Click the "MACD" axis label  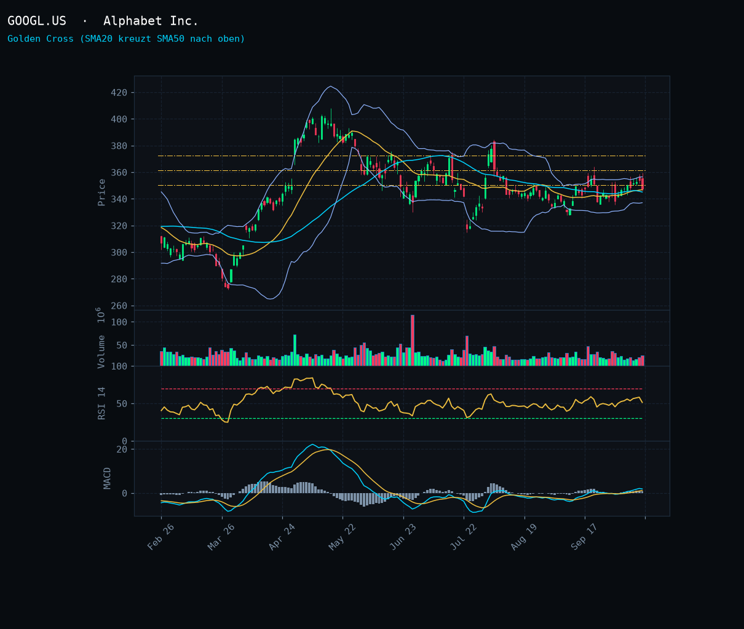108,478
